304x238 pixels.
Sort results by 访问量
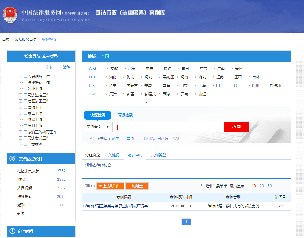point(137,186)
